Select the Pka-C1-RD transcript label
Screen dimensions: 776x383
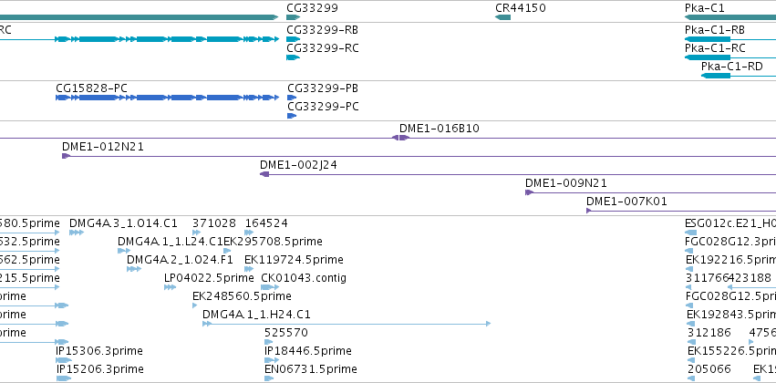click(732, 67)
